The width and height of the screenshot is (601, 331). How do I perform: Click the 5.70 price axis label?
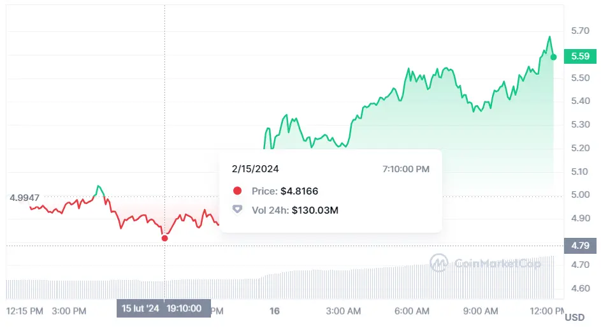point(580,31)
